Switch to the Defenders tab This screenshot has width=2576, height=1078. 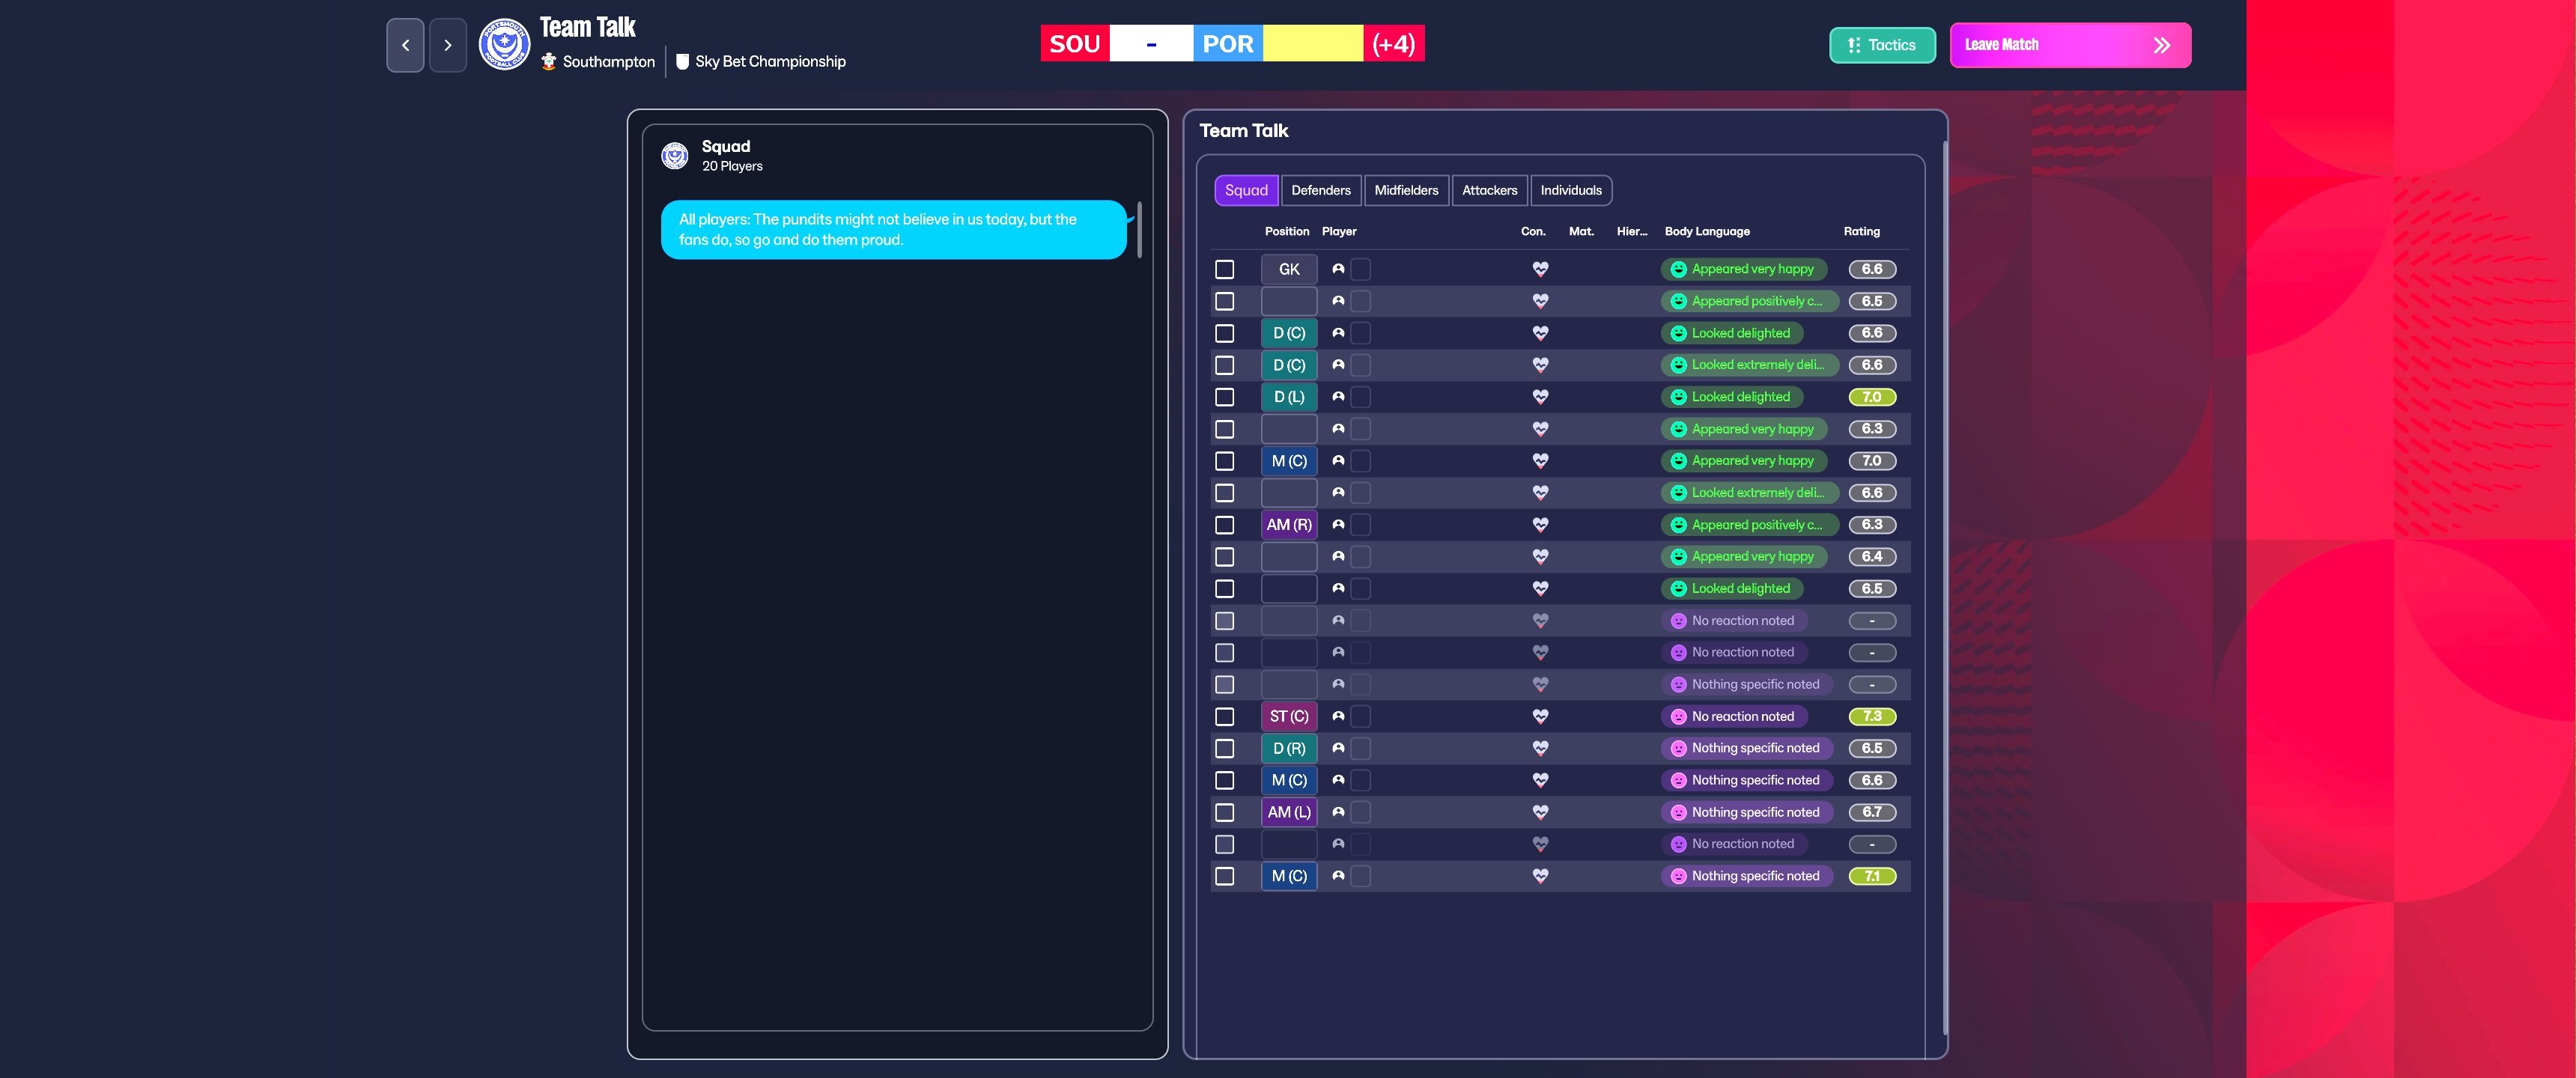click(x=1320, y=190)
